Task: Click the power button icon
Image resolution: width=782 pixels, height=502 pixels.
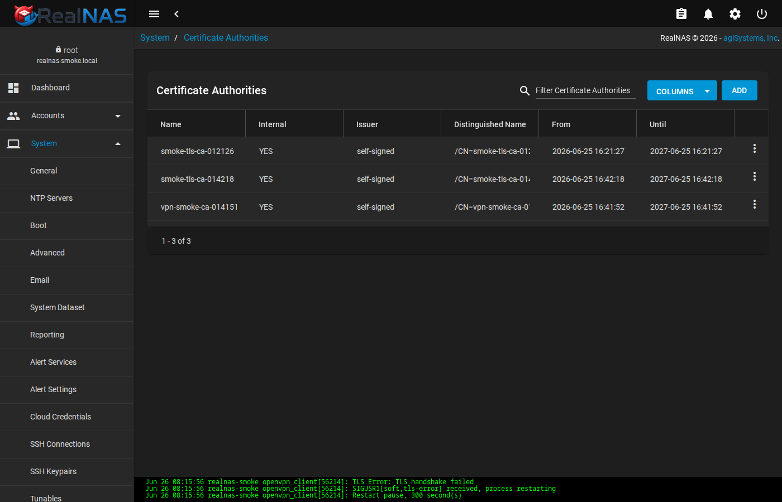Action: (x=762, y=14)
